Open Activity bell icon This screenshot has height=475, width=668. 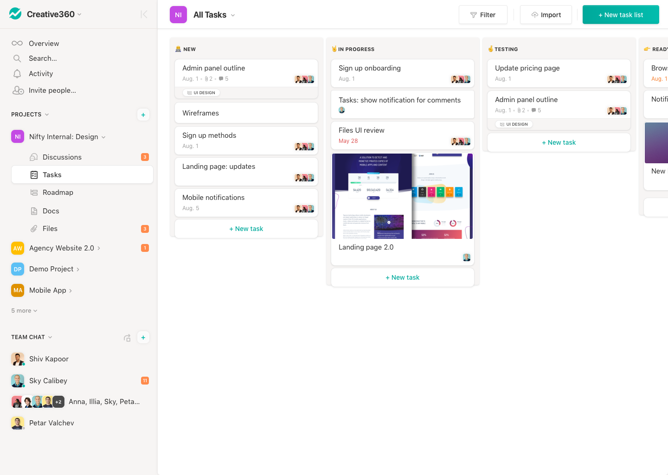[17, 74]
